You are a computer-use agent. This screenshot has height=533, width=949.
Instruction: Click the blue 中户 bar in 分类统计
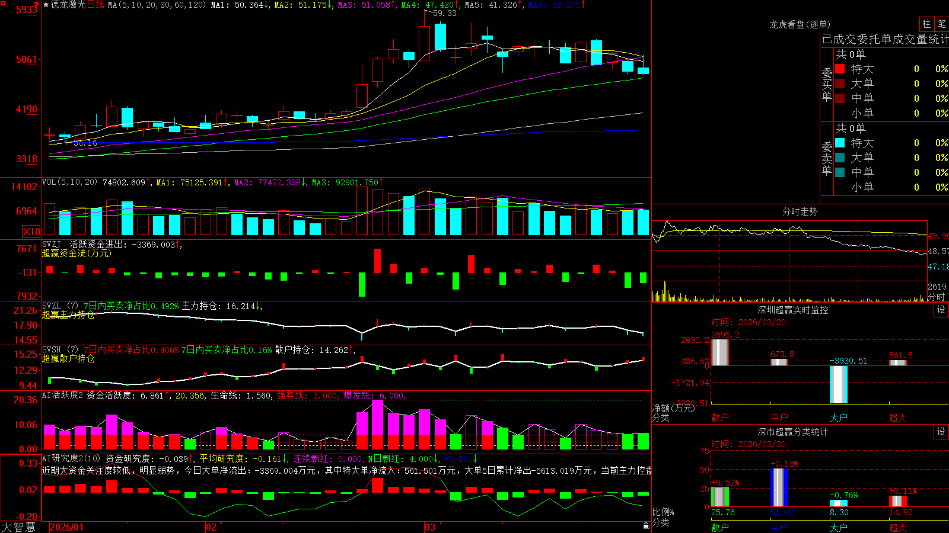[779, 487]
